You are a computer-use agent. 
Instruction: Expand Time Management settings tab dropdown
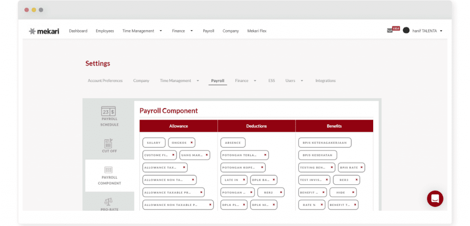coord(197,81)
